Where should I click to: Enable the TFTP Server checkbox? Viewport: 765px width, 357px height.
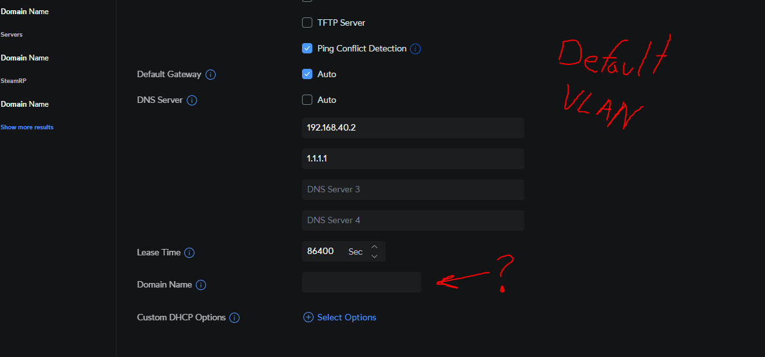pyautogui.click(x=307, y=23)
